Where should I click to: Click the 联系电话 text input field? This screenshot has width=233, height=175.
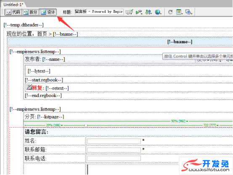pyautogui.click(x=114, y=158)
